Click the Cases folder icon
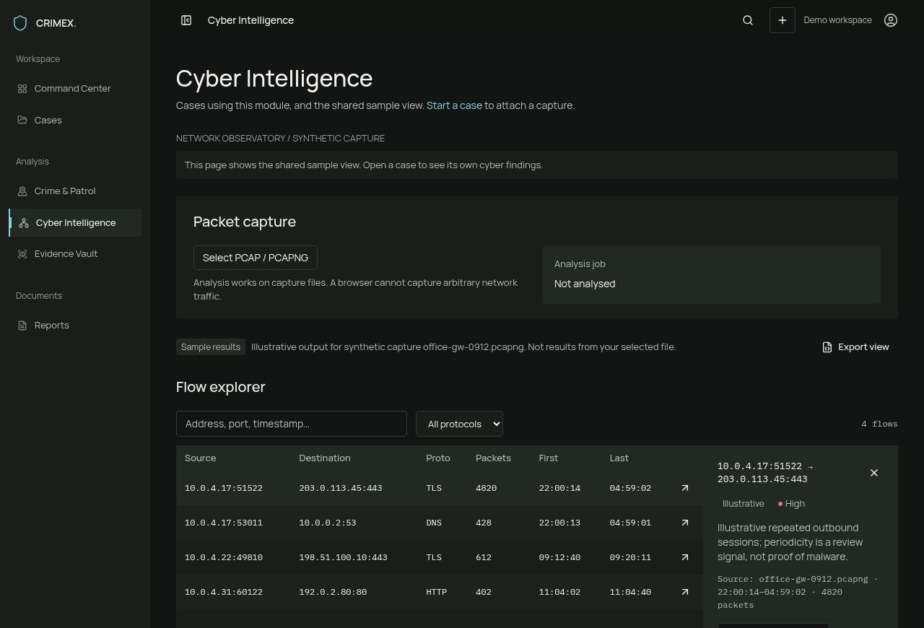924x628 pixels. (22, 120)
